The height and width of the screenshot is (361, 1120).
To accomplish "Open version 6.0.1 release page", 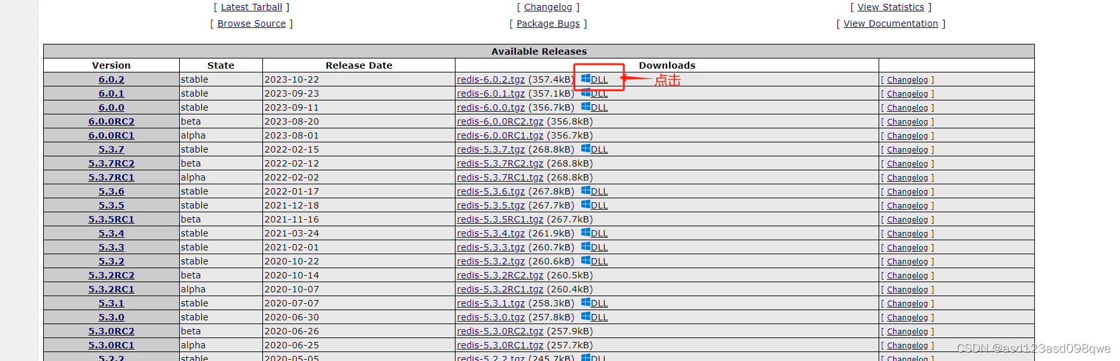I will [111, 93].
